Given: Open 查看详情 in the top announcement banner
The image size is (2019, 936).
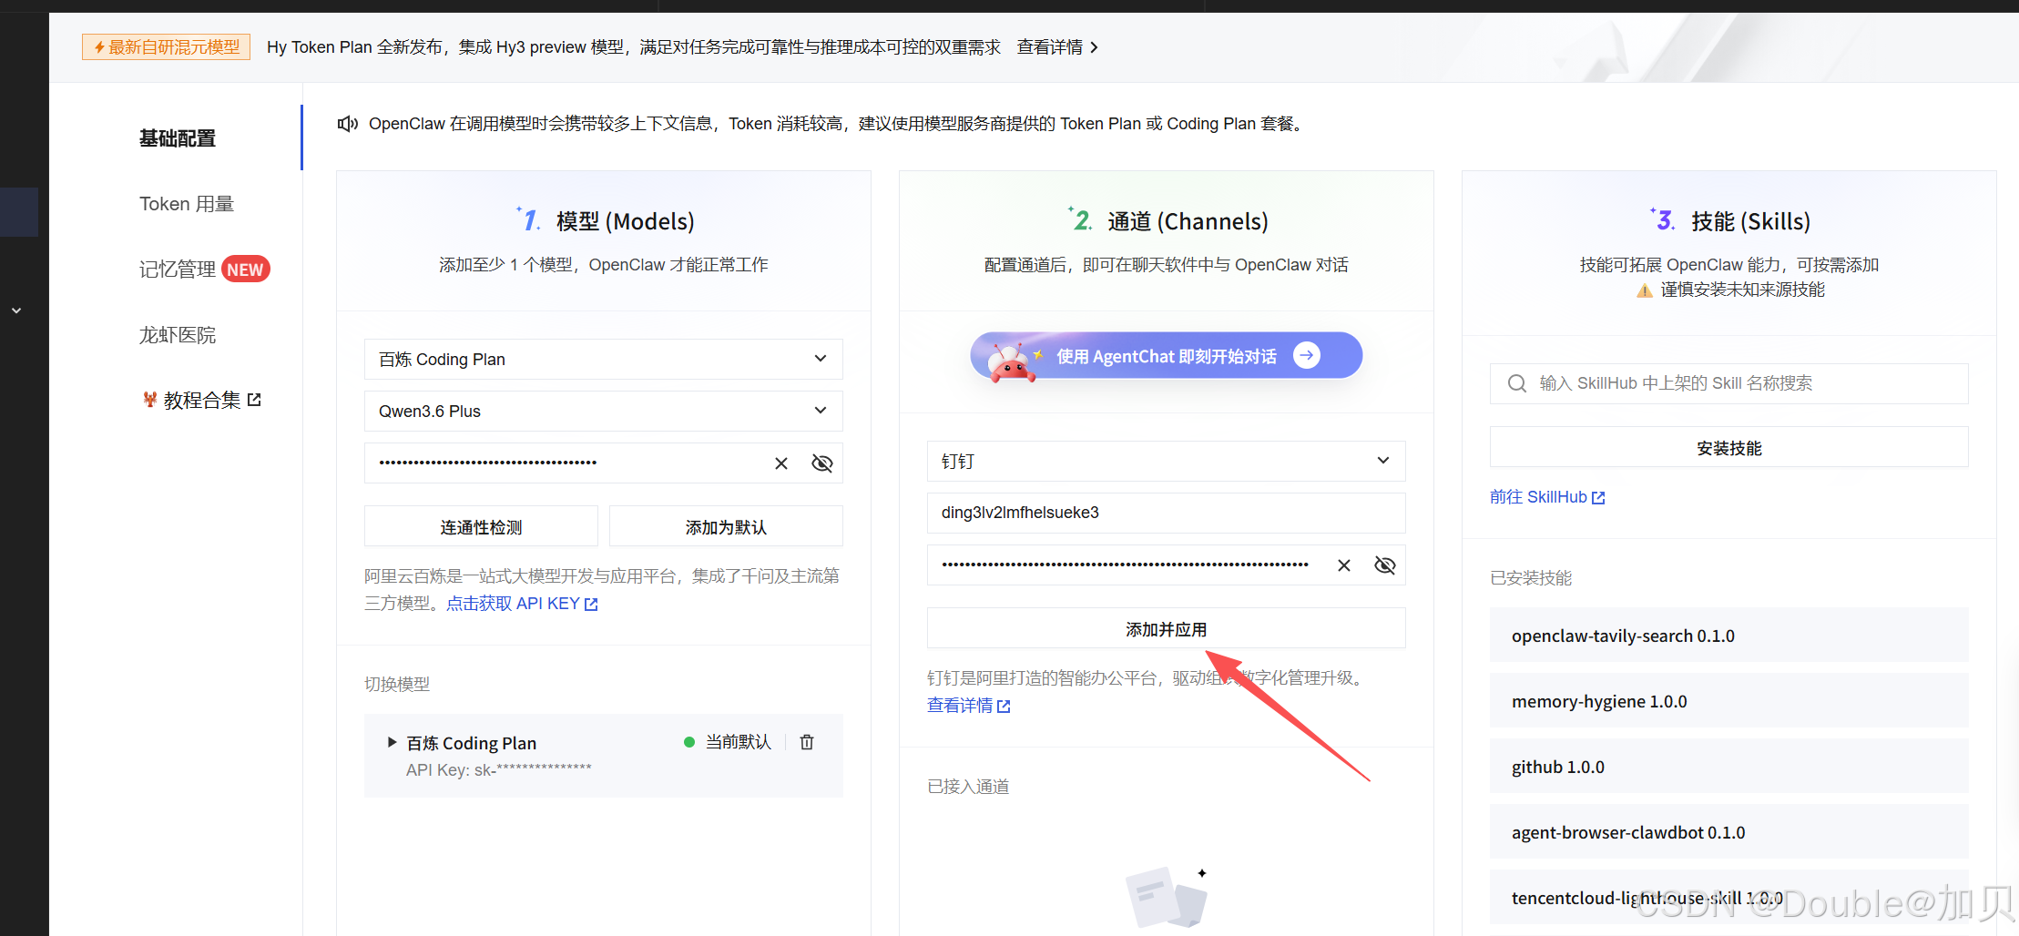Looking at the screenshot, I should pyautogui.click(x=1057, y=47).
